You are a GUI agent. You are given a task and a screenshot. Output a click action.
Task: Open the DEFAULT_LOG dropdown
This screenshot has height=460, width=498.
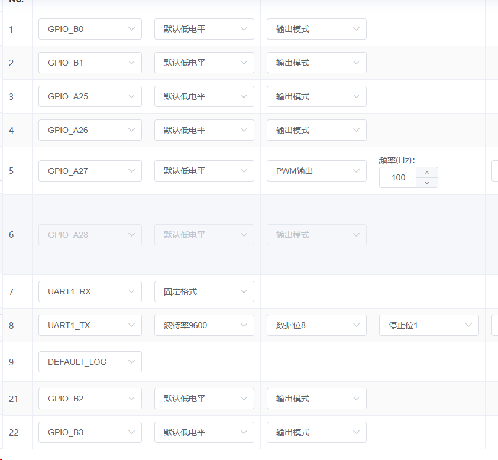(90, 362)
